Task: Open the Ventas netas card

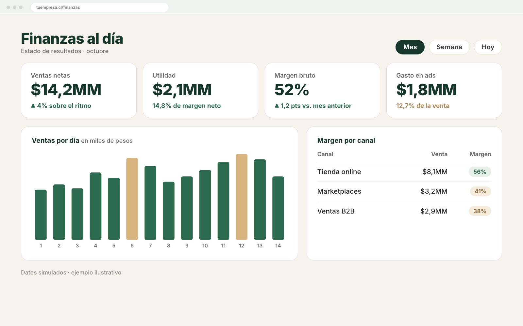Action: (x=79, y=90)
